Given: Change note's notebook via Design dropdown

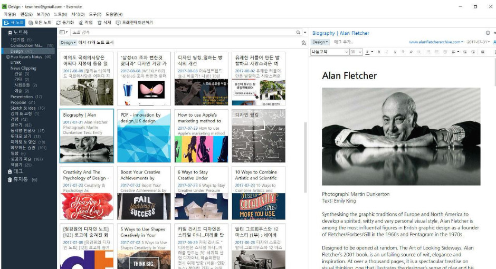Looking at the screenshot, I should pos(320,42).
